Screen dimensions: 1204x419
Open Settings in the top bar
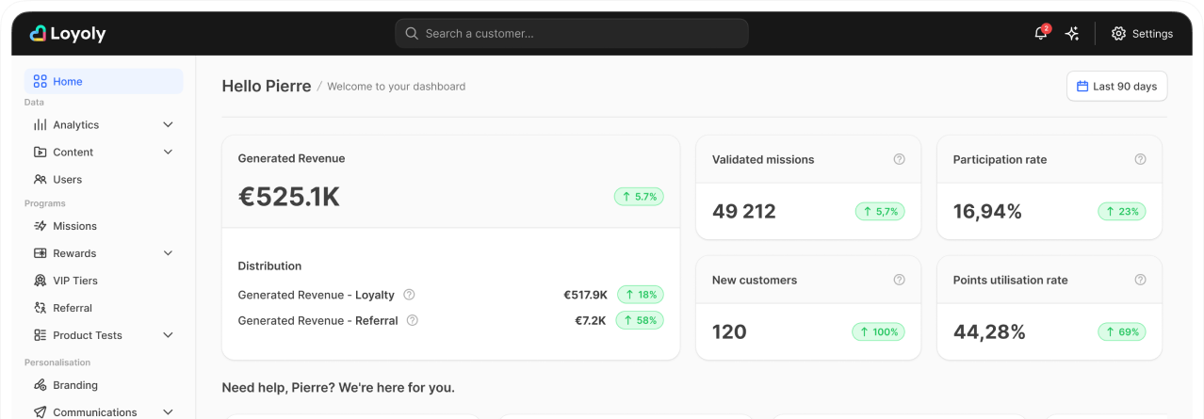[1142, 33]
